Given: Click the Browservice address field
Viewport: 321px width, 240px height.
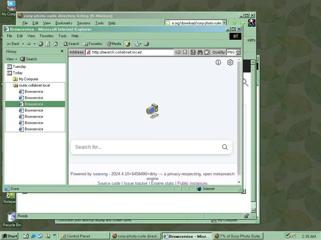Looking at the screenshot, I should pos(129,52).
